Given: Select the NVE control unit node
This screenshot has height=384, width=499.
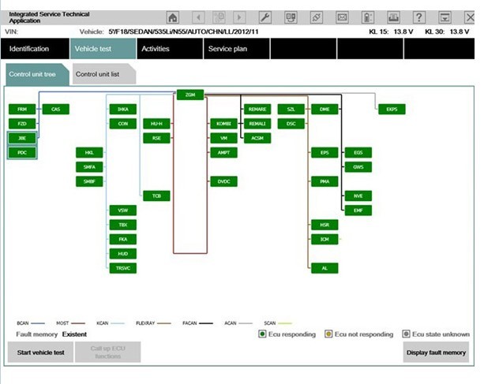Looking at the screenshot, I should [358, 196].
